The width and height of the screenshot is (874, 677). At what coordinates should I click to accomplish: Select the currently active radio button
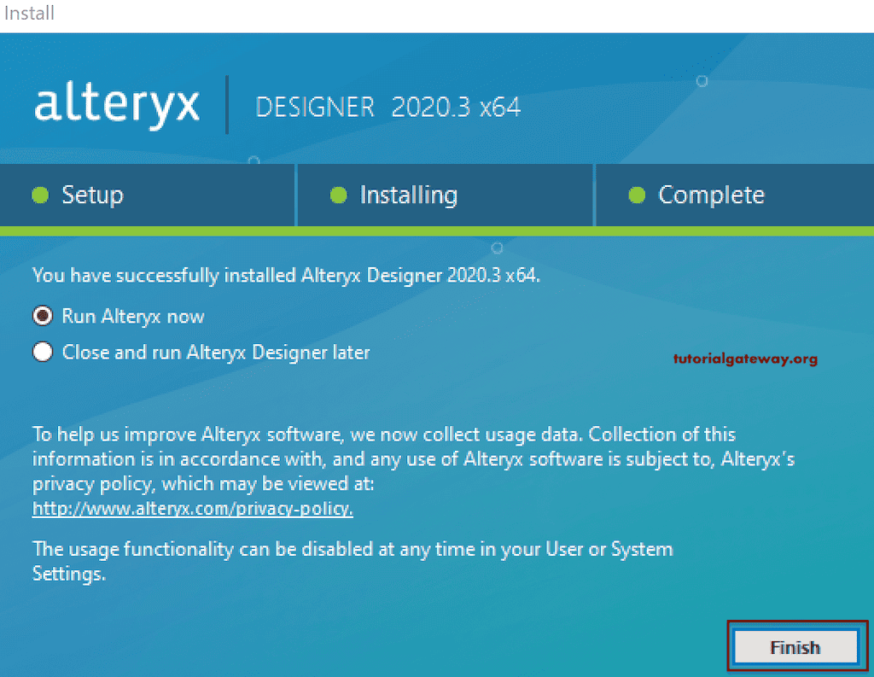[42, 316]
